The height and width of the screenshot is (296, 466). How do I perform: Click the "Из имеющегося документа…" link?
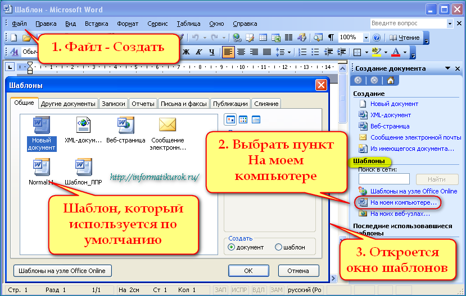(x=412, y=149)
